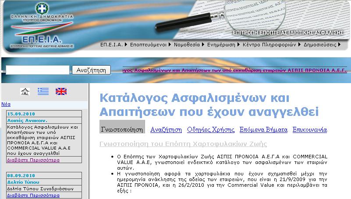
Task: Open the Αναζήτηση tab link
Action: [x=166, y=129]
